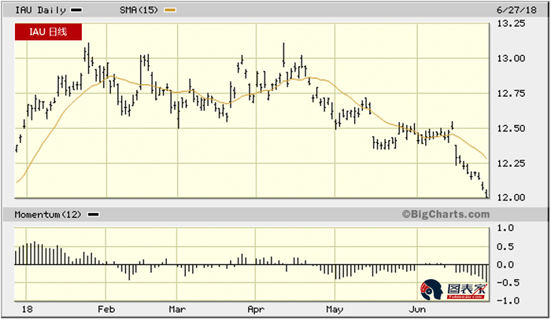Click the 'Apr' month axis label
The height and width of the screenshot is (320, 551).
pyautogui.click(x=256, y=310)
